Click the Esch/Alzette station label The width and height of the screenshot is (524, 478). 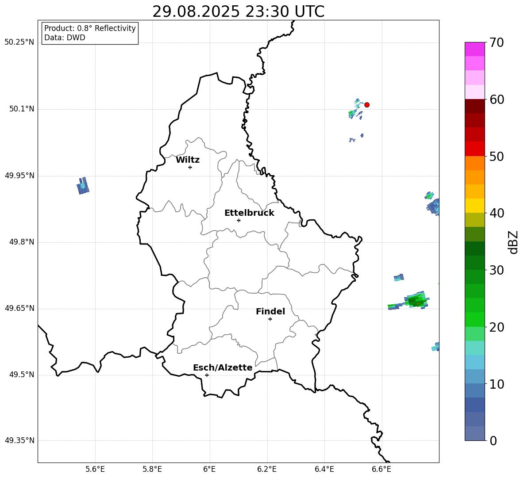pos(223,367)
